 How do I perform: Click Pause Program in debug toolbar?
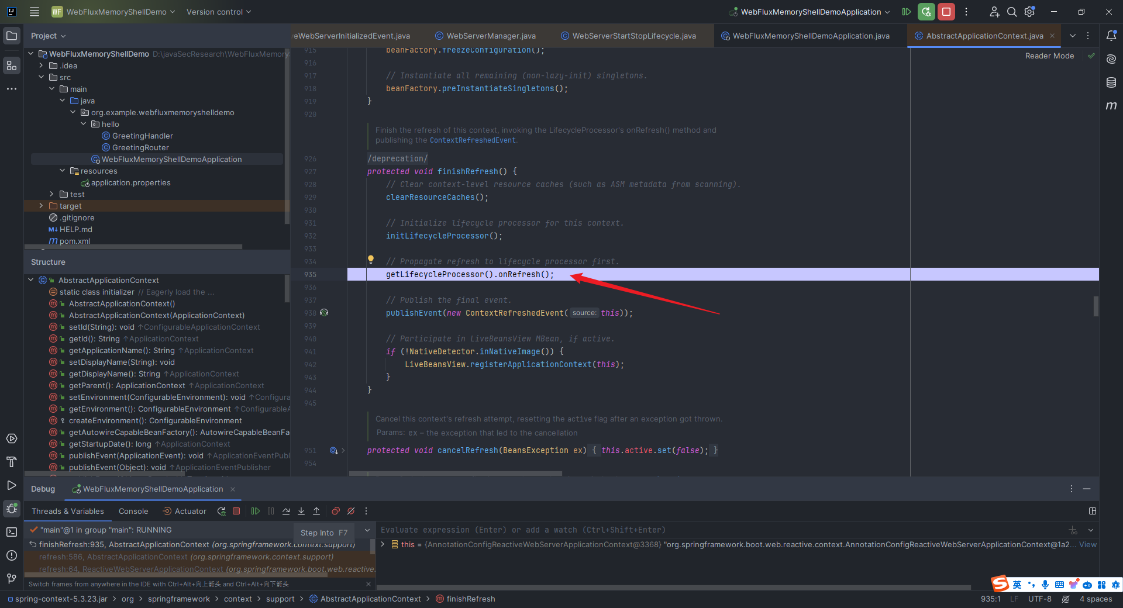point(271,511)
